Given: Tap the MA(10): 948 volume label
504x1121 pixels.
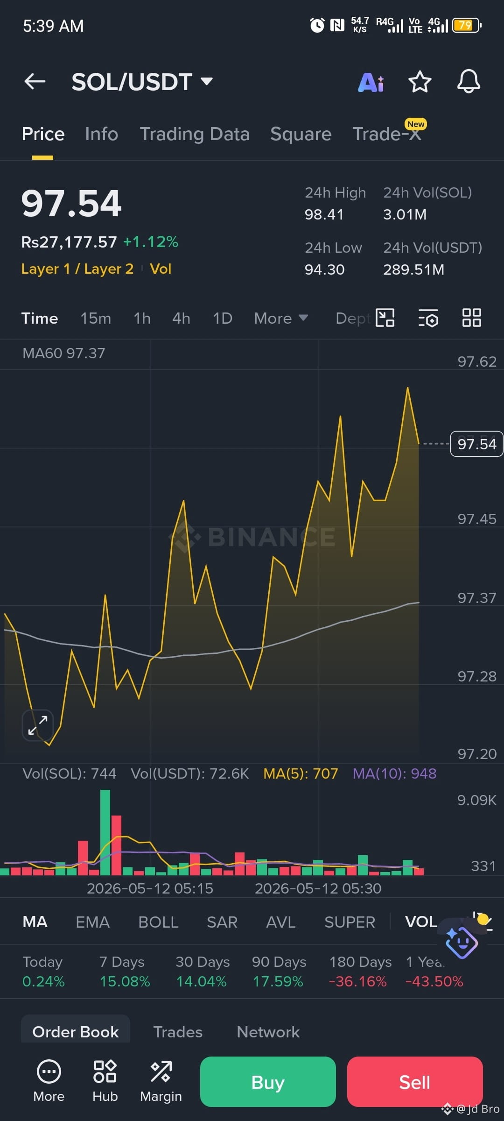Looking at the screenshot, I should 394,773.
